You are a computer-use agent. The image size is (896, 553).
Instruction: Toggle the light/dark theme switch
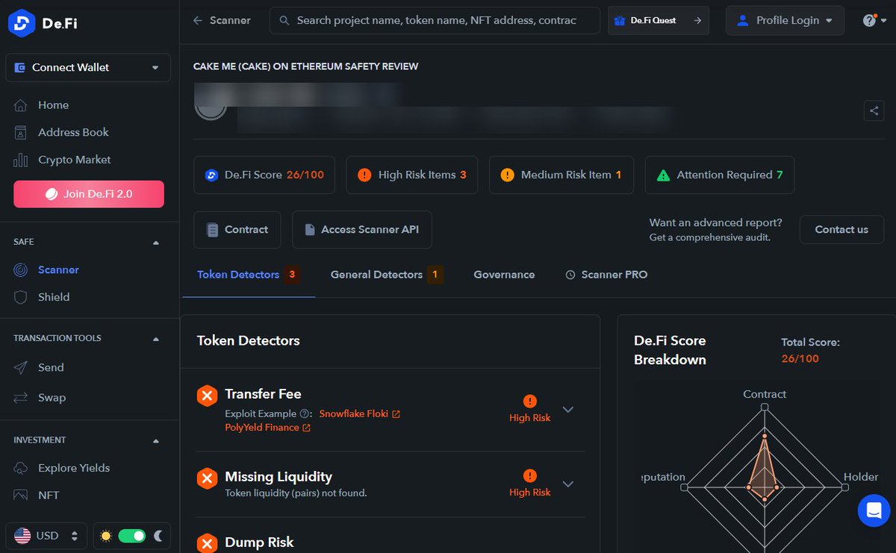132,536
